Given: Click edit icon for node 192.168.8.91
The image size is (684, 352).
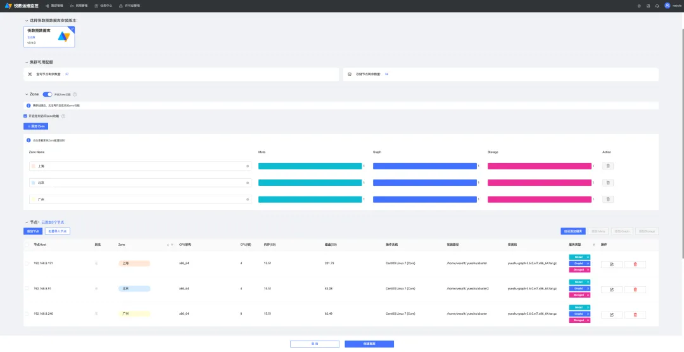Looking at the screenshot, I should [612, 289].
